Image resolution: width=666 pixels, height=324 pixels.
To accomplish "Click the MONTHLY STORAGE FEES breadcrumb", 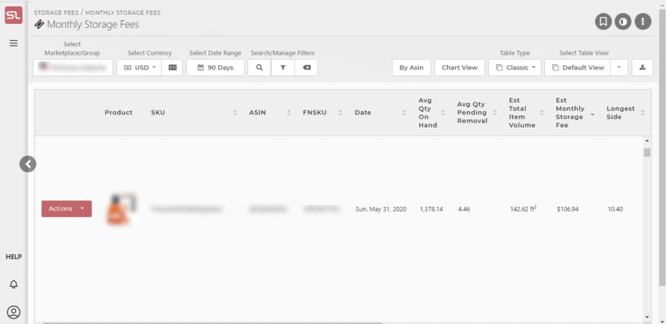I will tap(123, 13).
